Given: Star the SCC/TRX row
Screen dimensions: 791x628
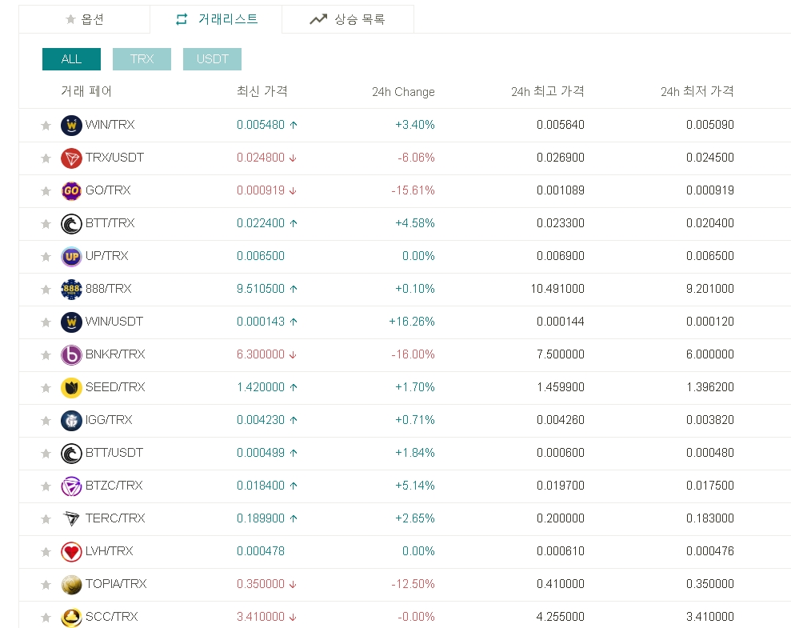Looking at the screenshot, I should (46, 617).
